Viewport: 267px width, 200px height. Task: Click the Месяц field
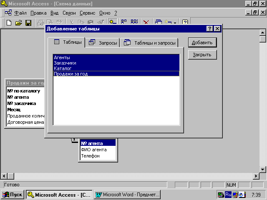coord(25,110)
